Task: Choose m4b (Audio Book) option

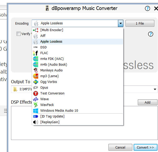Action: 78,65
